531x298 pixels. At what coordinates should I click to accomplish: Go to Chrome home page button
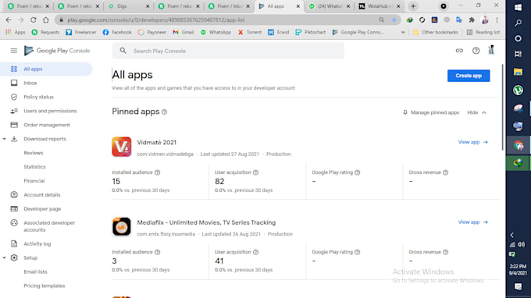[x=46, y=20]
